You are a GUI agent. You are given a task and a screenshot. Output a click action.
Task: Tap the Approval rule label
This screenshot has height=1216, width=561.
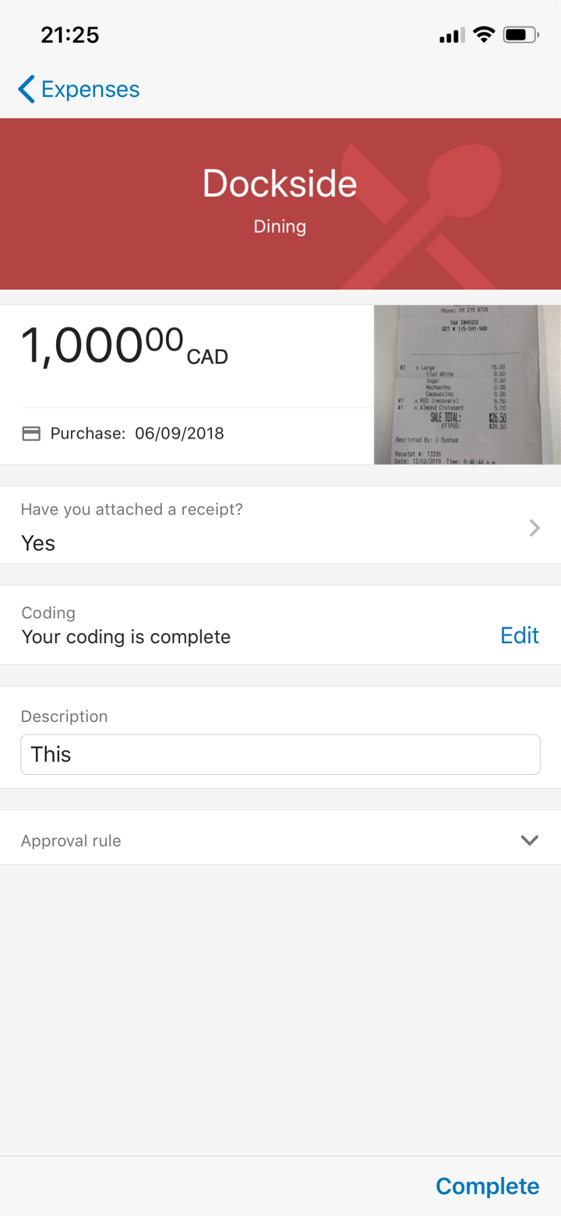[71, 841]
